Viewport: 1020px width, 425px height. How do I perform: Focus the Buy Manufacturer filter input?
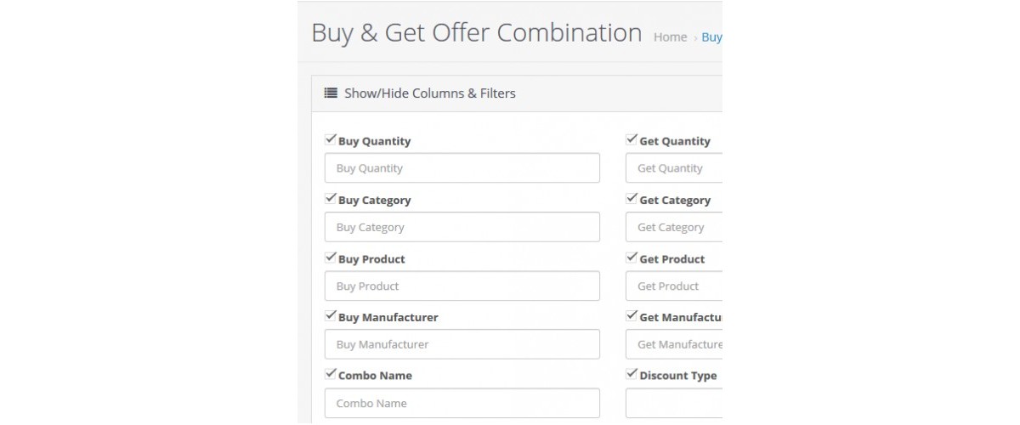click(x=462, y=344)
